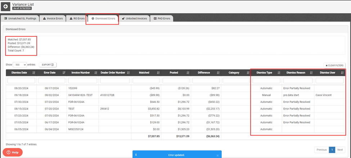Sort by Dismiss Type column arrows
Image resolution: width=351 pixels, height=158 pixels.
[x=279, y=73]
